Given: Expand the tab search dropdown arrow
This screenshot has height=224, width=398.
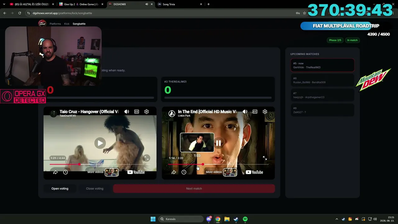Looking at the screenshot, I should pos(4,4).
